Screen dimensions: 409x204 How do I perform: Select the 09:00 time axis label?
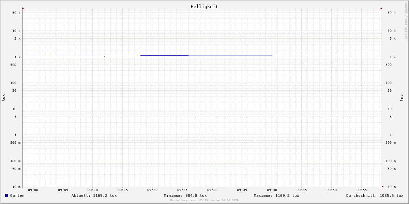tap(33, 190)
